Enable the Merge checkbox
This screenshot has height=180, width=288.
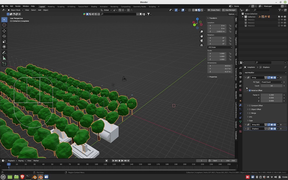click(250, 113)
